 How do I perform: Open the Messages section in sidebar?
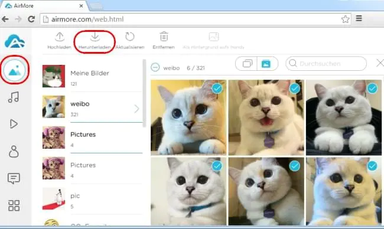[14, 178]
